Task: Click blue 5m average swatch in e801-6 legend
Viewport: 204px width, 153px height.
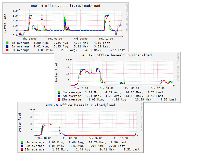Action: [x=22, y=146]
